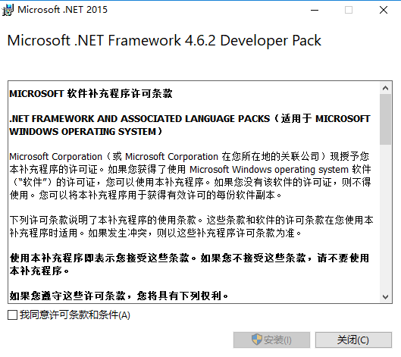Click the paragraph starting "下列许可条款说明了"
The image size is (401, 357).
[191, 227]
